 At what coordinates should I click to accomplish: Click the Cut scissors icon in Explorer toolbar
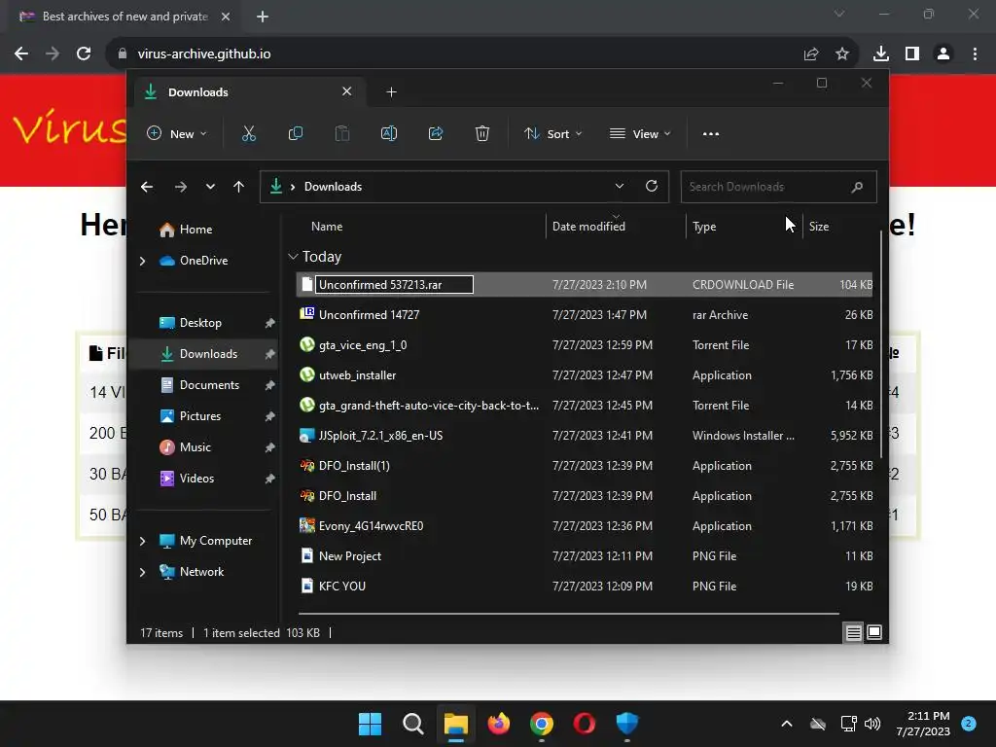pos(248,133)
